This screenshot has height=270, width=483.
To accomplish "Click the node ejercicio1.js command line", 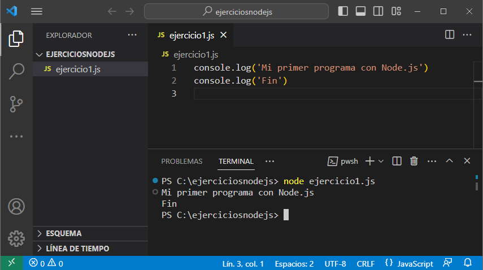I will (329, 181).
